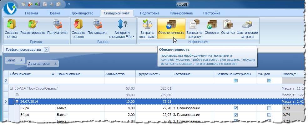The height and width of the screenshot is (125, 308).
Task: Switch to Правка ribbon tab
Action: (x=54, y=13)
